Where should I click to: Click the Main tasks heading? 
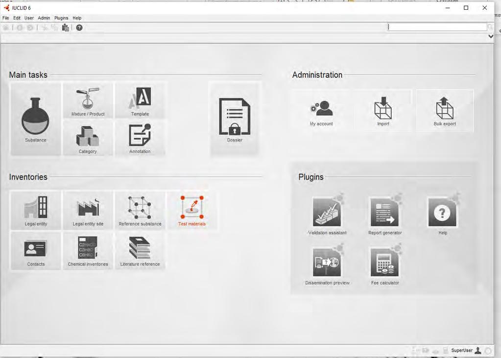tap(28, 75)
